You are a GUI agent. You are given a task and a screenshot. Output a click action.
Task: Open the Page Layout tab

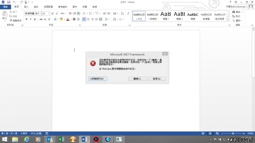tap(48, 7)
